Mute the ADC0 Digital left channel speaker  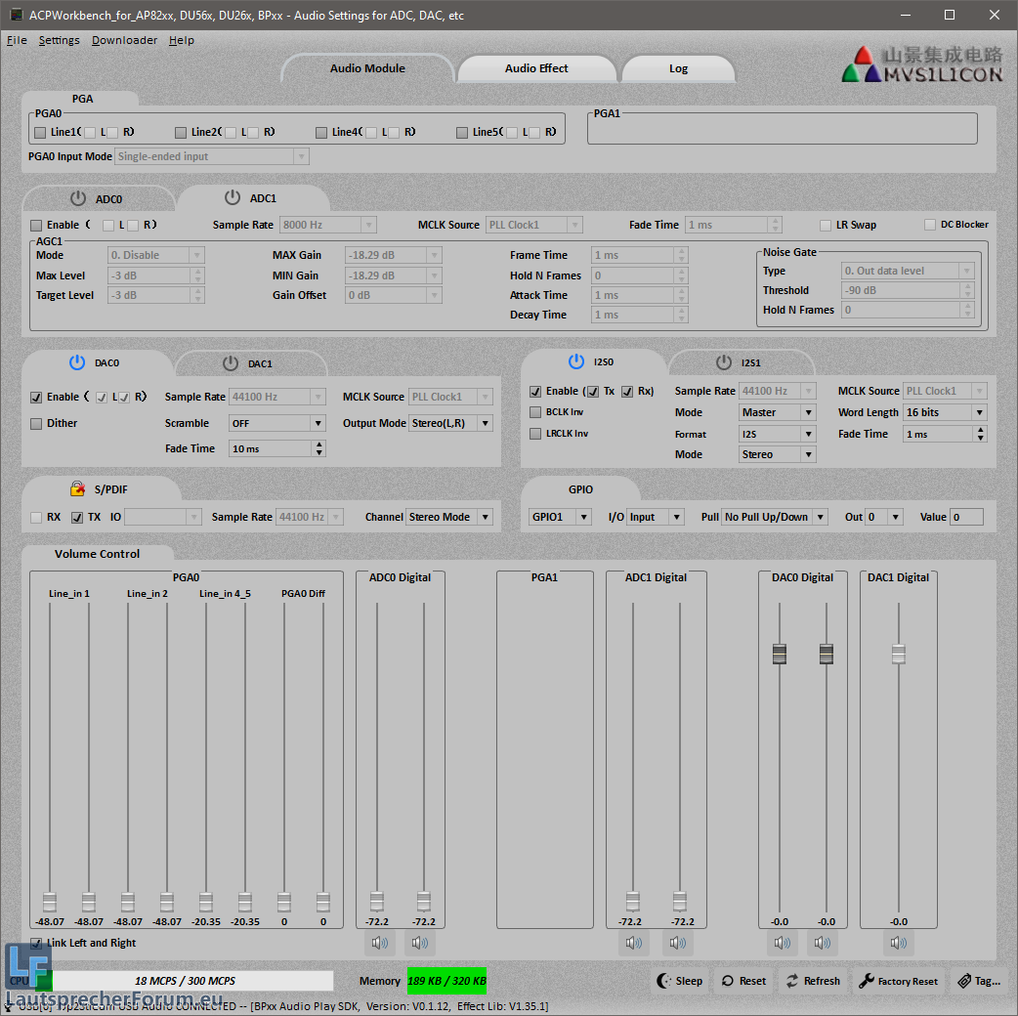coord(377,943)
